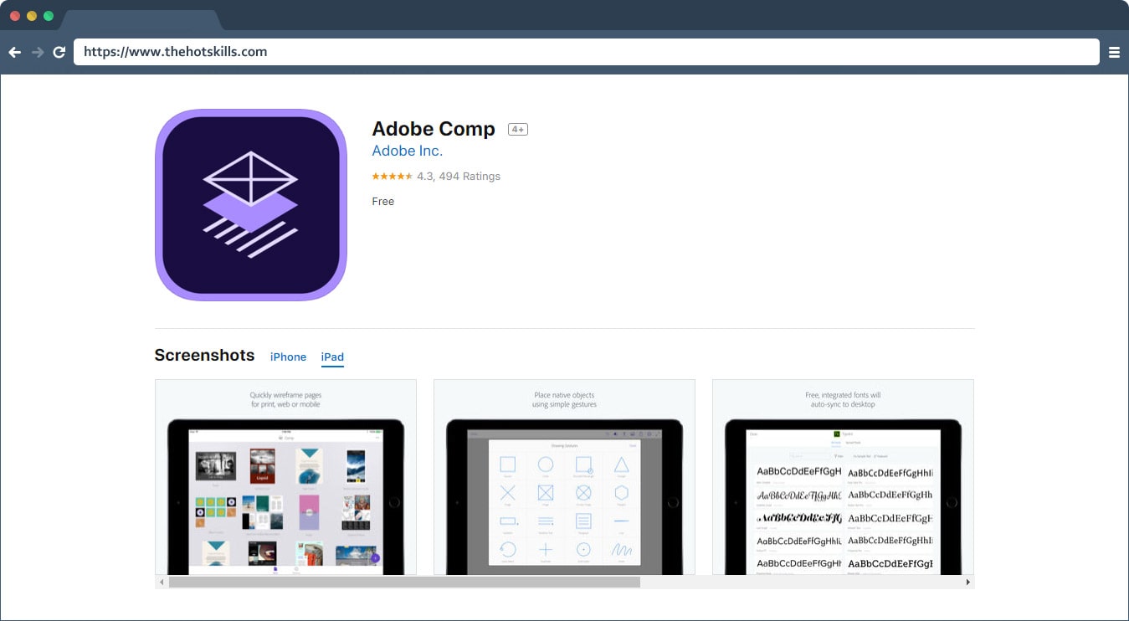Click the green maximize window button
Image resolution: width=1129 pixels, height=621 pixels.
[49, 16]
